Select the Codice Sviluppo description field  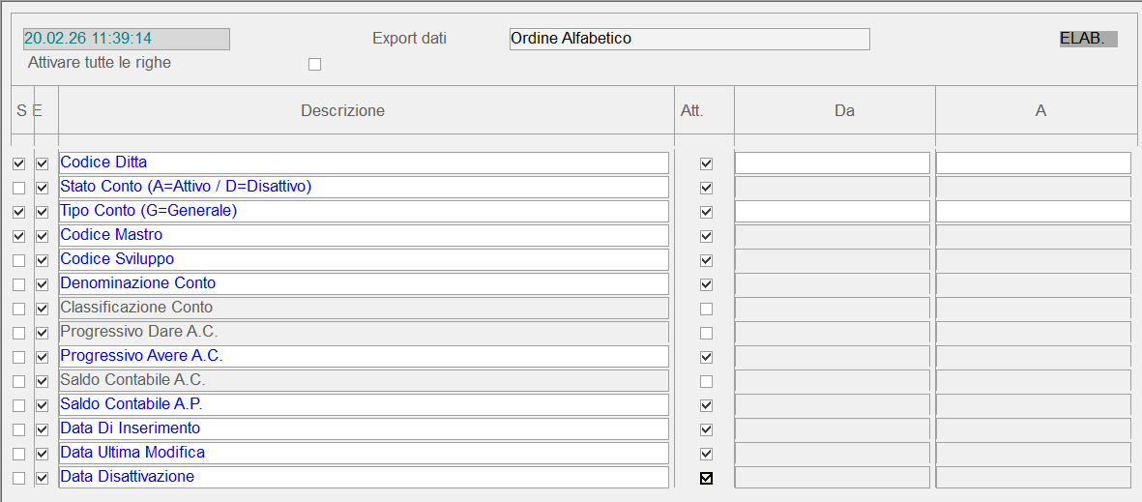[x=364, y=259]
